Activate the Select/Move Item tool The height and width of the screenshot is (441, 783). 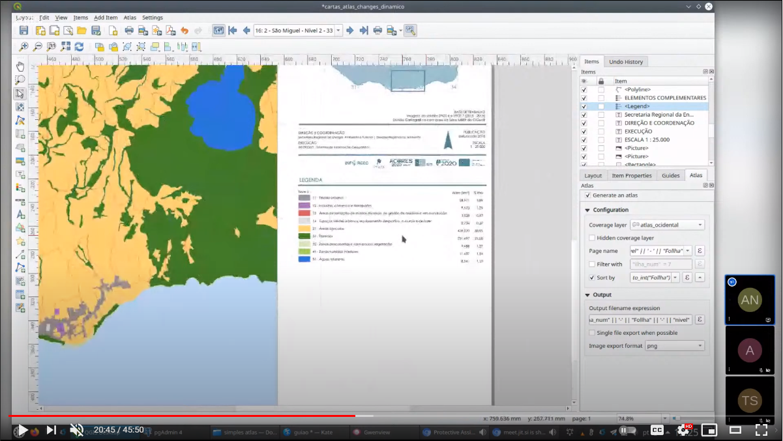point(20,93)
